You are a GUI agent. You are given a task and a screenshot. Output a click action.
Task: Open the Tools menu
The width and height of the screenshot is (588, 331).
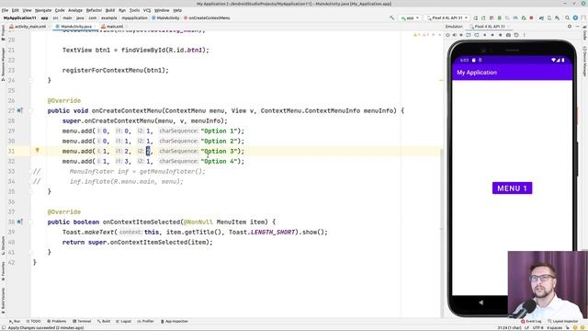point(134,10)
